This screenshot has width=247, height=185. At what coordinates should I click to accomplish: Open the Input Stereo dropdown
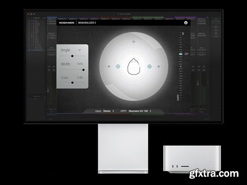[108, 111]
